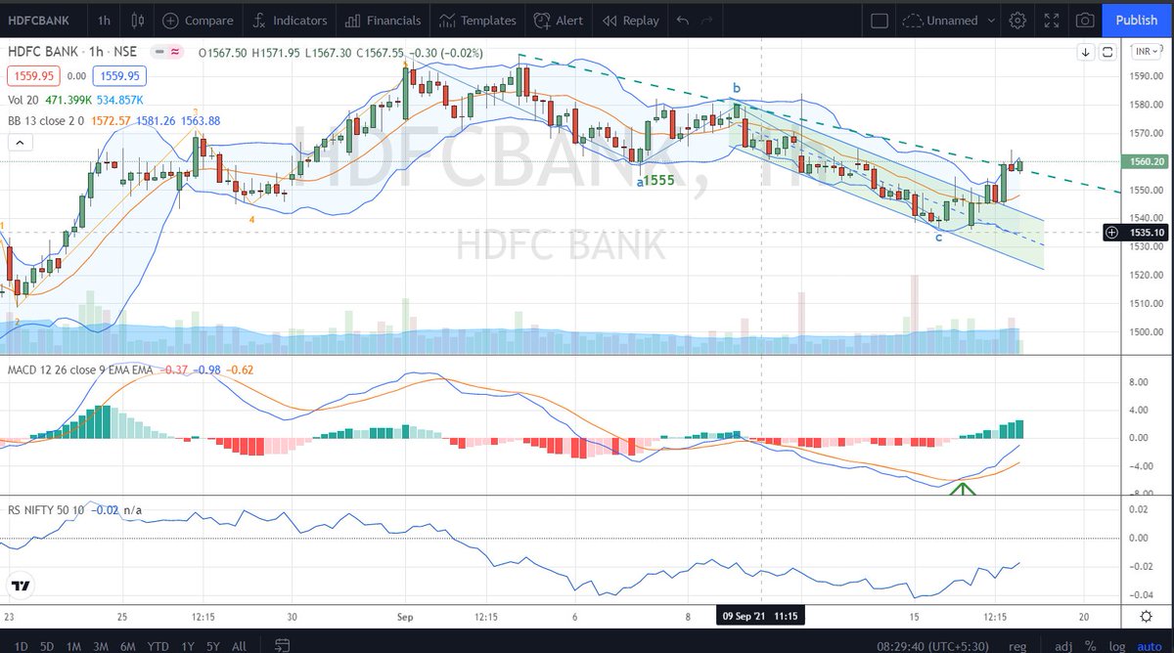Enter fullscreen mode
1174x653 pixels.
(1052, 20)
